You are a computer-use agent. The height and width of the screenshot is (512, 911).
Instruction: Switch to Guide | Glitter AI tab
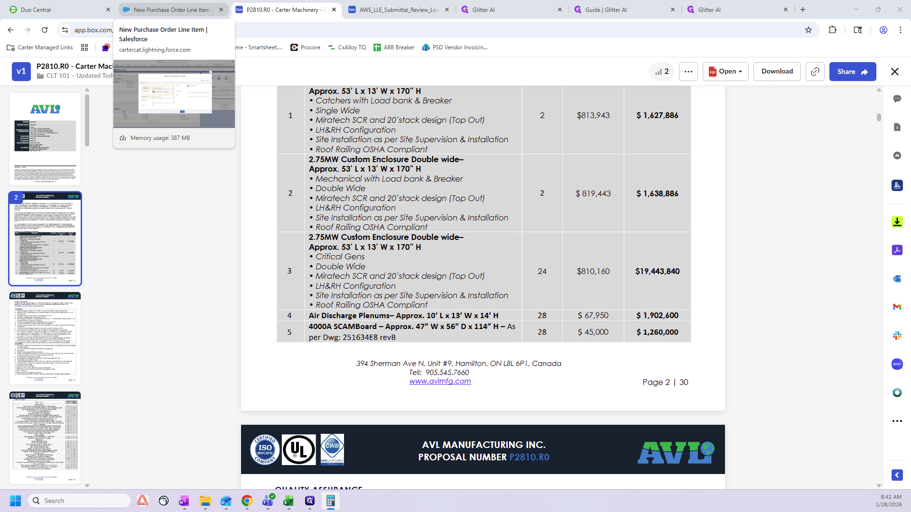624,9
